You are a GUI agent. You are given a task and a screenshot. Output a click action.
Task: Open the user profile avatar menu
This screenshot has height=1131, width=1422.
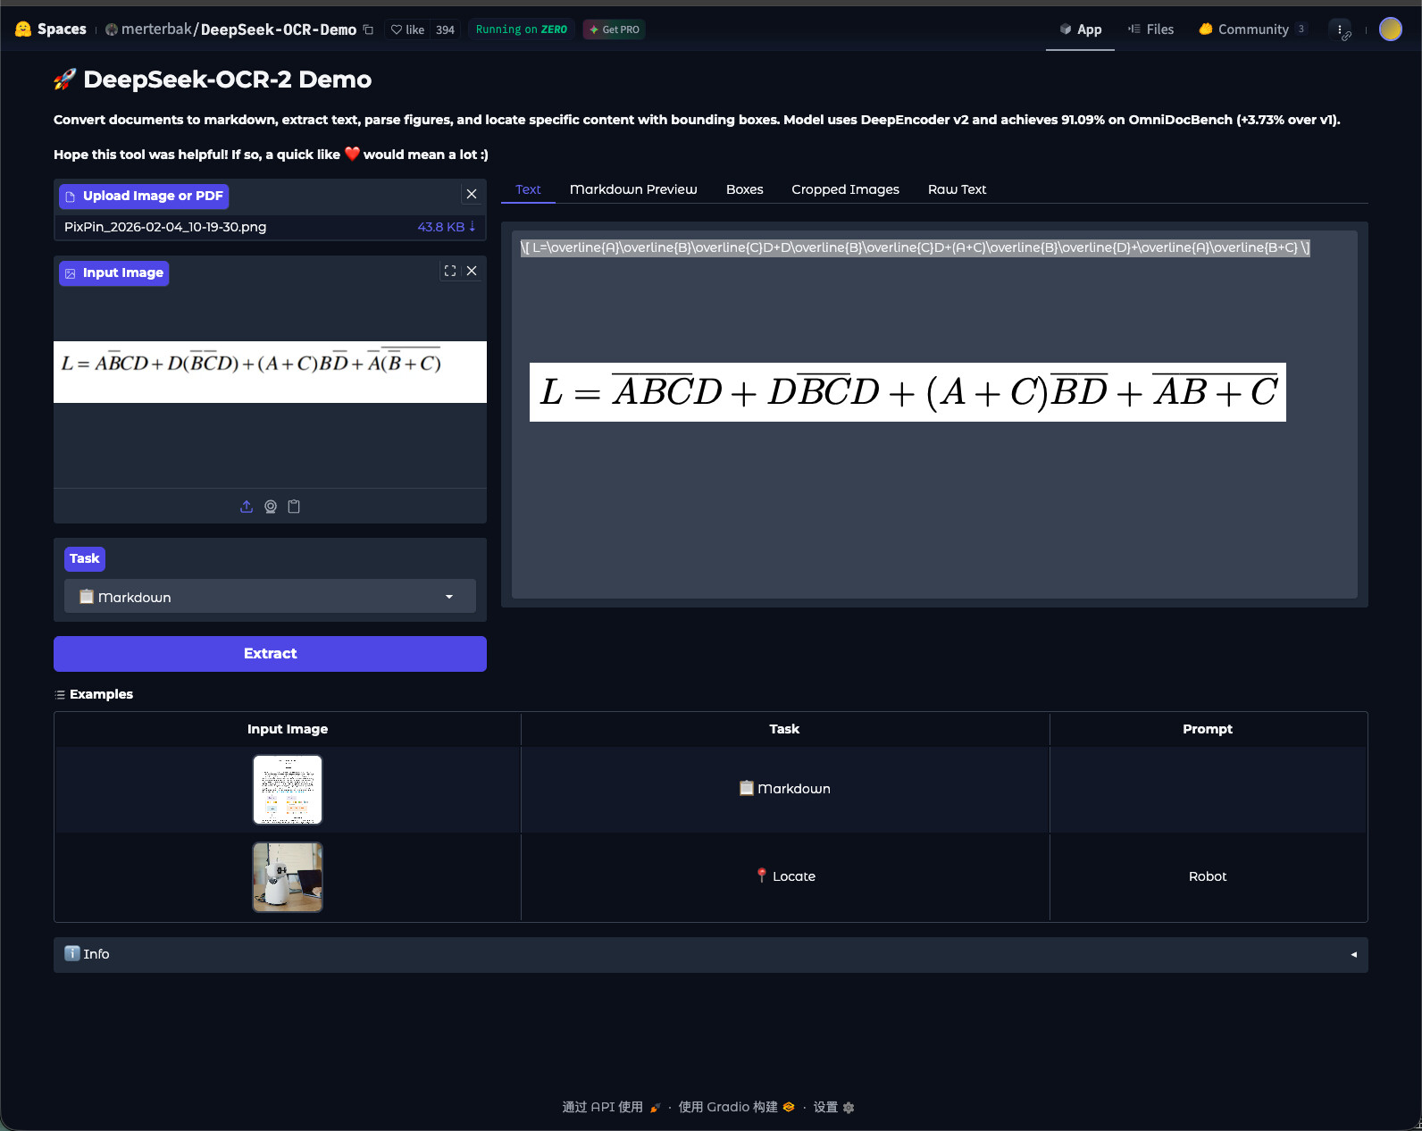click(1391, 29)
